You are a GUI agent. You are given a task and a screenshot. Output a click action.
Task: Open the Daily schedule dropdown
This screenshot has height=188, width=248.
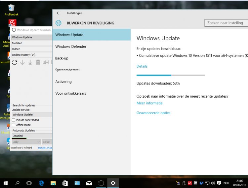coord(25,142)
